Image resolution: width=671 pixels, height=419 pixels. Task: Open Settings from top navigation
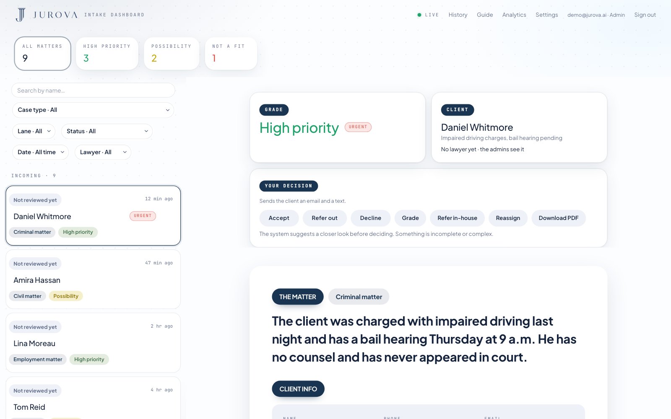[547, 15]
